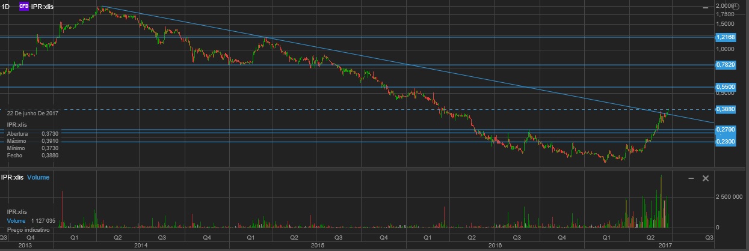The height and width of the screenshot is (251, 749).
Task: Click the 0,3880 current price label
Action: click(725, 109)
